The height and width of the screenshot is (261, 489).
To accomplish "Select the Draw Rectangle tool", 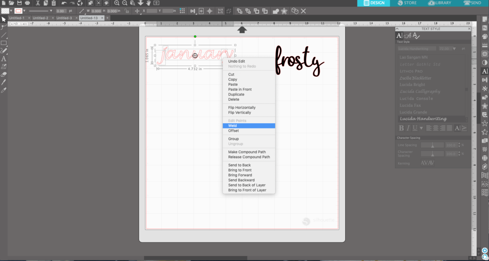I will (4, 43).
